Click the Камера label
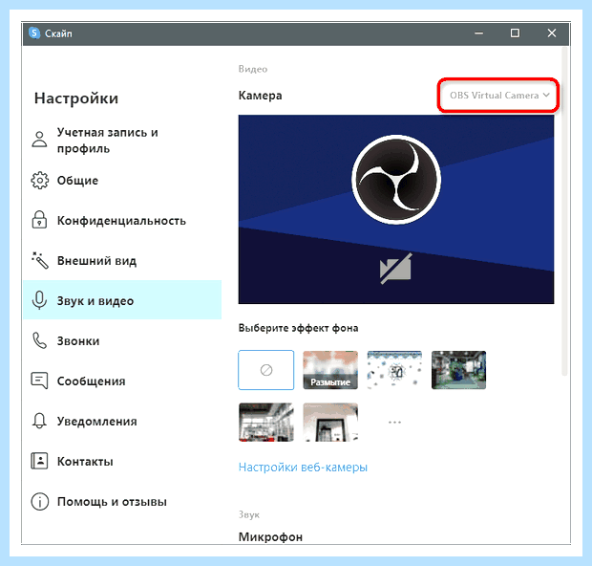The image size is (592, 566). click(x=260, y=96)
